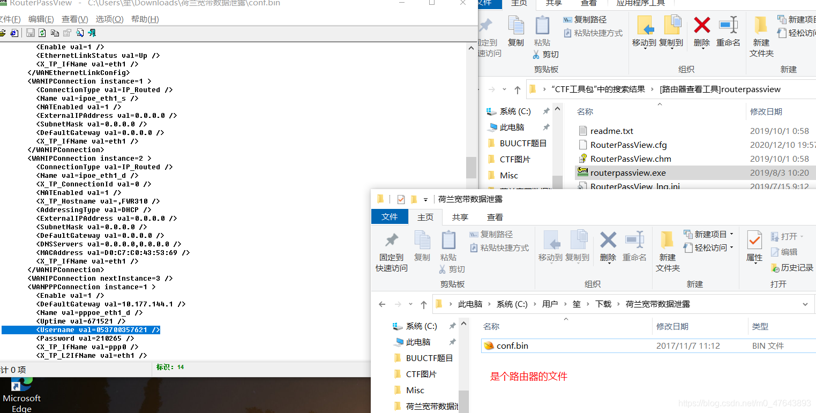The image size is (816, 413).
Task: Click 复制路径 in front Explorer ribbon
Action: coord(491,235)
